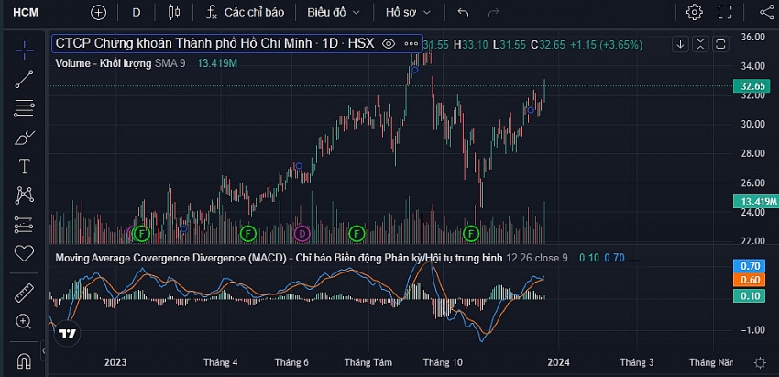Image resolution: width=779 pixels, height=377 pixels.
Task: Click the symbol title CTCP Chứng khoán legend
Action: coord(214,44)
